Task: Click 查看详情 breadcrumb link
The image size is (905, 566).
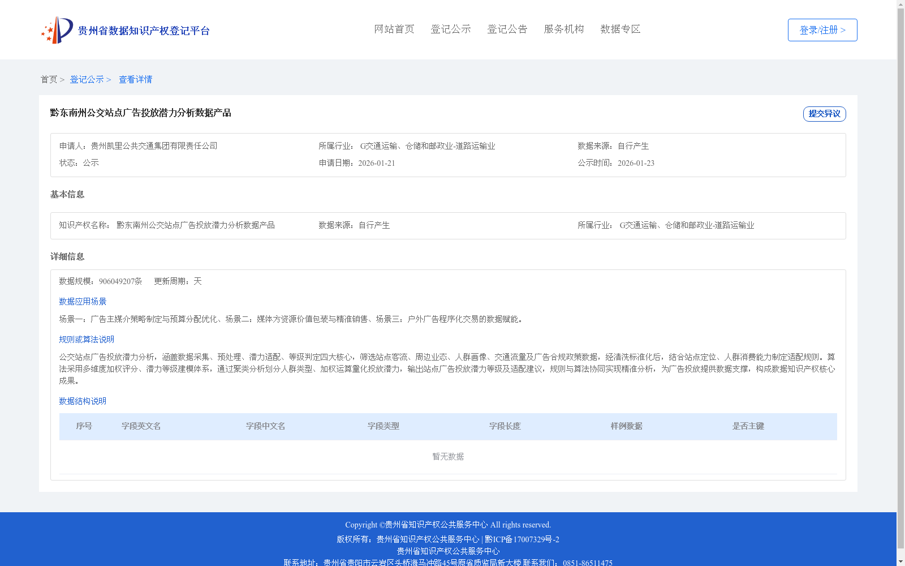Action: click(x=135, y=79)
